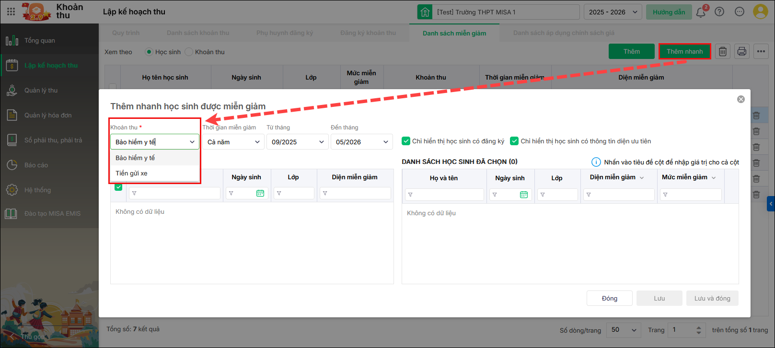Choose Tiền gửi xe from dropdown list
The height and width of the screenshot is (348, 775).
coord(154,173)
